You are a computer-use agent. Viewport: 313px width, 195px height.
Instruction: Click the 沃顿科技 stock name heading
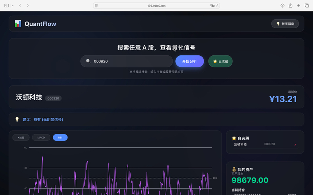tap(29, 97)
